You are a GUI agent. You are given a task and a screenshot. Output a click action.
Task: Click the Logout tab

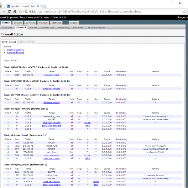point(74,23)
